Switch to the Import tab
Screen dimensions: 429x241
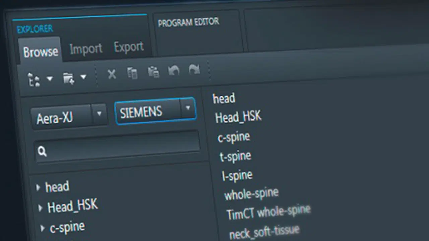pyautogui.click(x=86, y=49)
